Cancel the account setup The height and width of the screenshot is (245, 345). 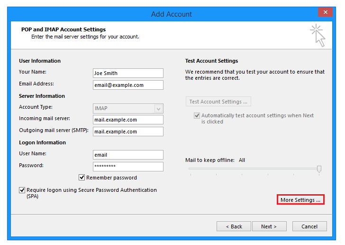(x=309, y=226)
